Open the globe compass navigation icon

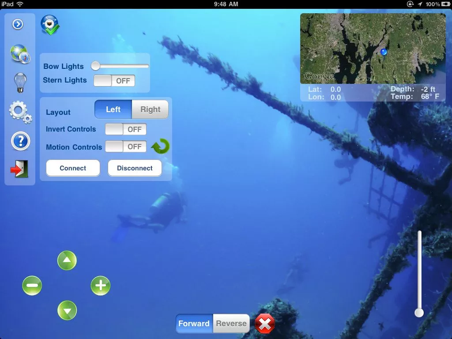pyautogui.click(x=20, y=54)
